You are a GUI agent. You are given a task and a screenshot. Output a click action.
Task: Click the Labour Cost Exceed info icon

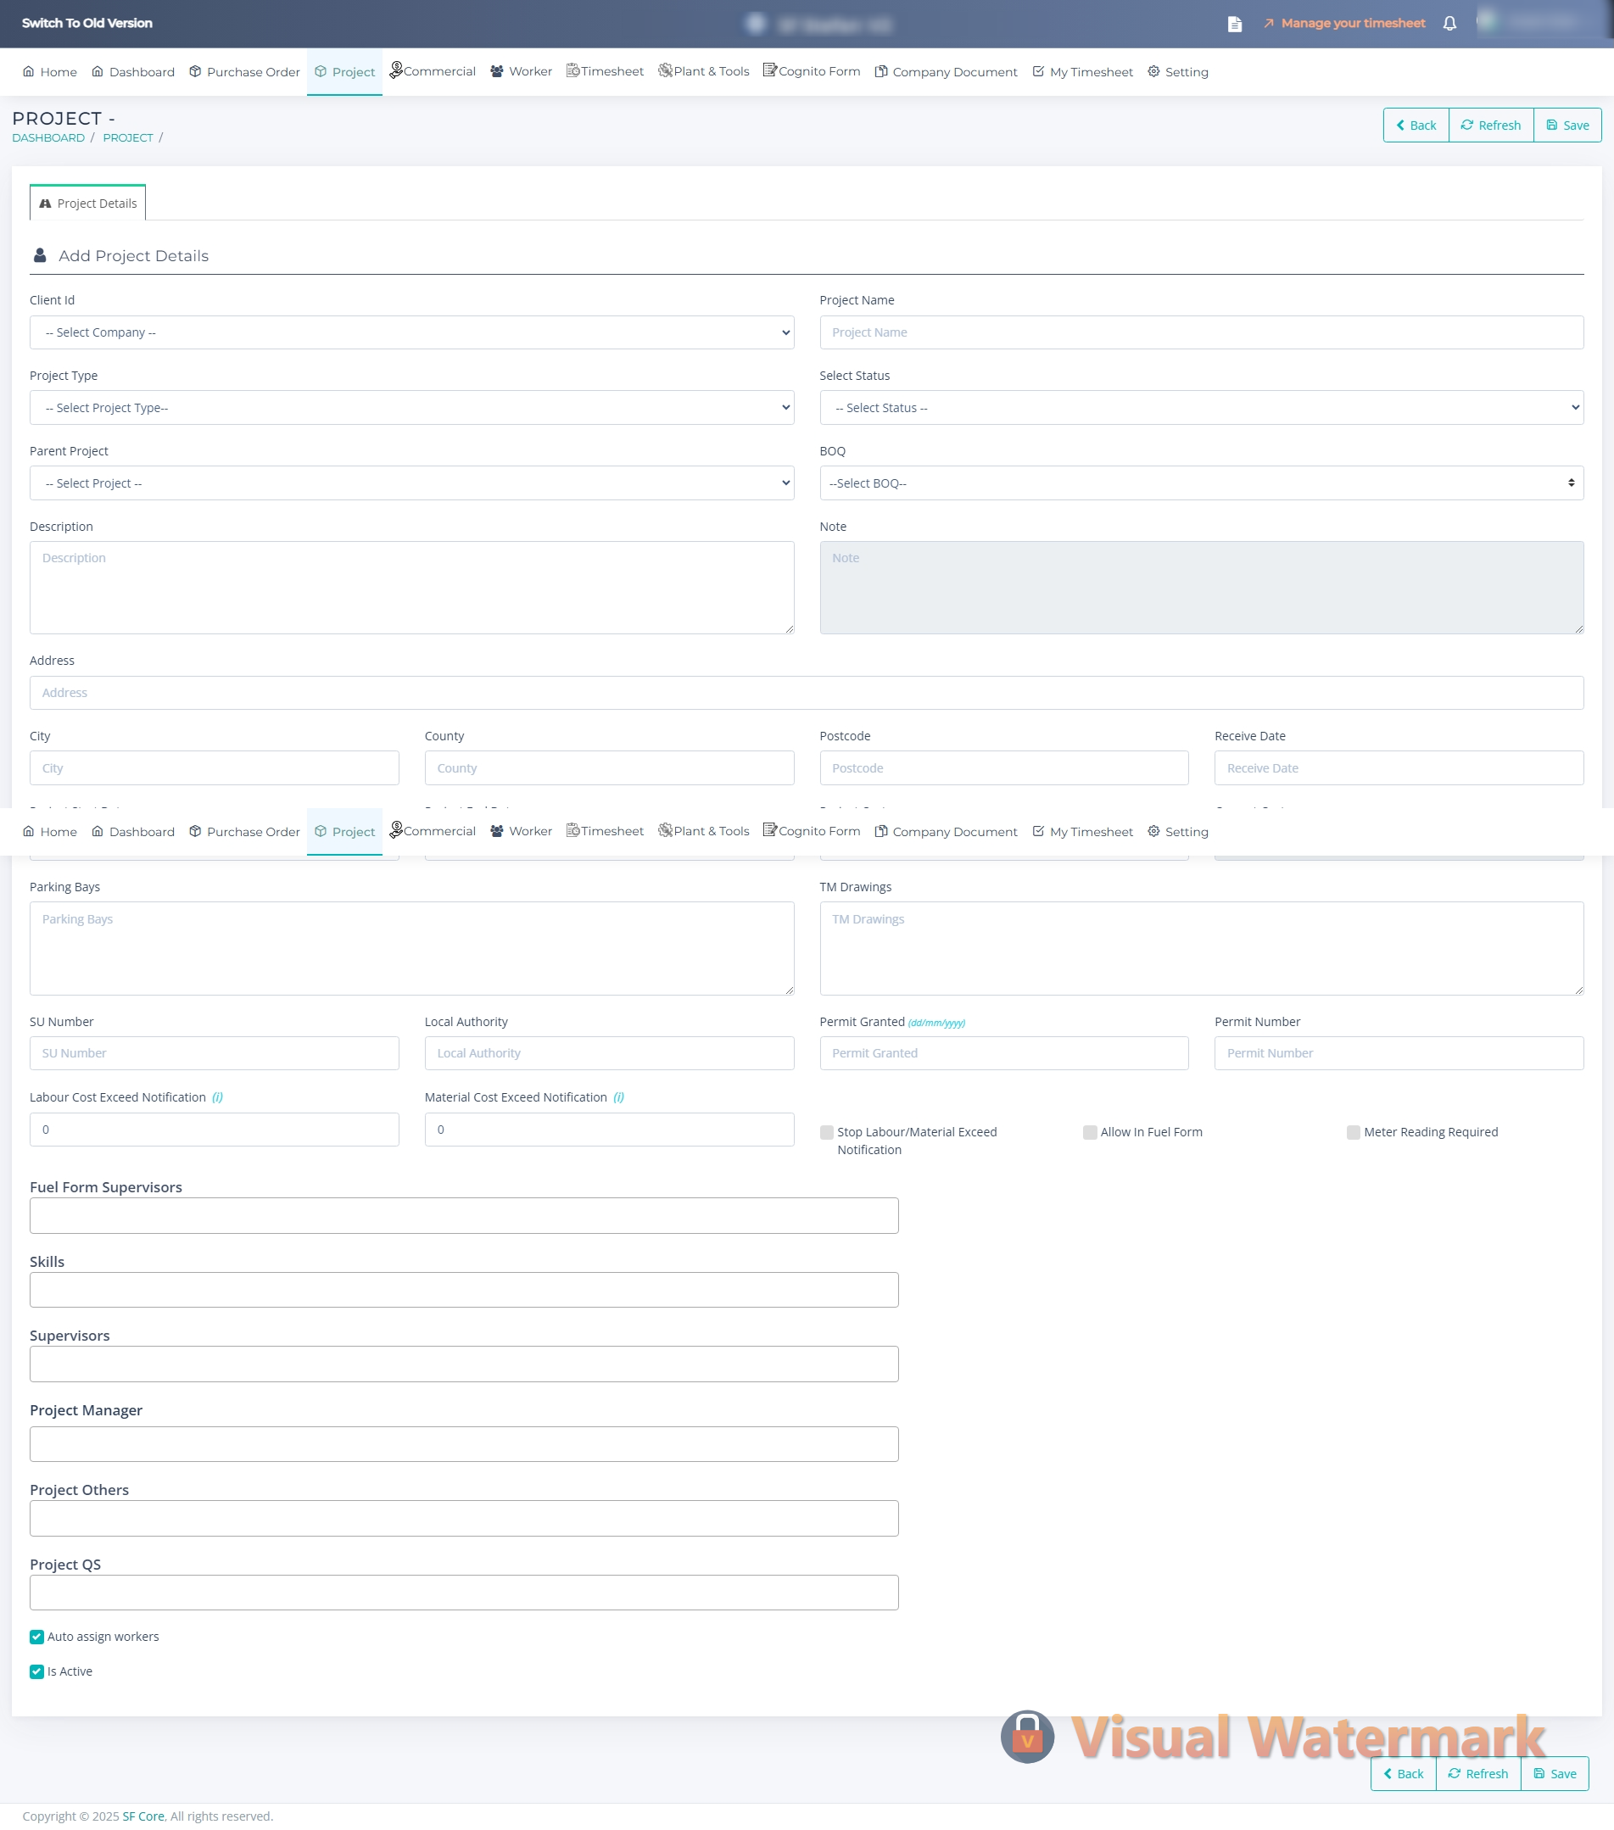pyautogui.click(x=218, y=1096)
